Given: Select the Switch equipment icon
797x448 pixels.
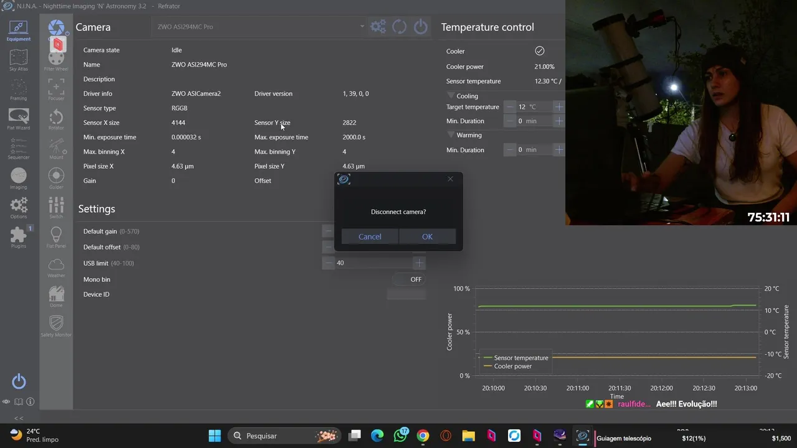Looking at the screenshot, I should click(56, 208).
